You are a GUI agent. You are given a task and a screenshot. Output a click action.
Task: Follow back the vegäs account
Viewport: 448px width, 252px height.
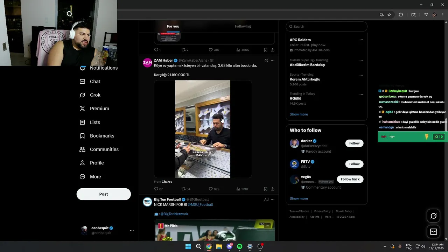[x=350, y=179]
